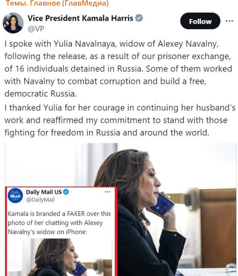Click the Daily Mail US account name
The width and height of the screenshot is (238, 276).
[x=44, y=192]
